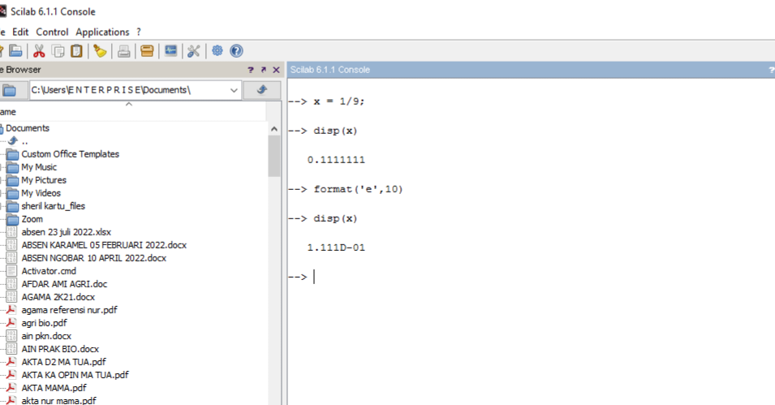Select the My Pictures folder
This screenshot has width=775, height=405.
coord(44,180)
